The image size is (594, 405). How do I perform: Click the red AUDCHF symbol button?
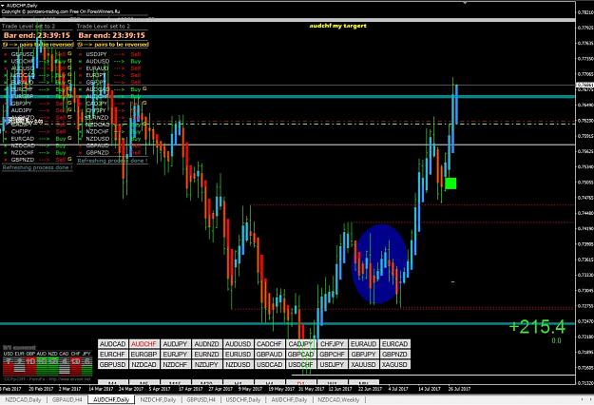click(144, 344)
